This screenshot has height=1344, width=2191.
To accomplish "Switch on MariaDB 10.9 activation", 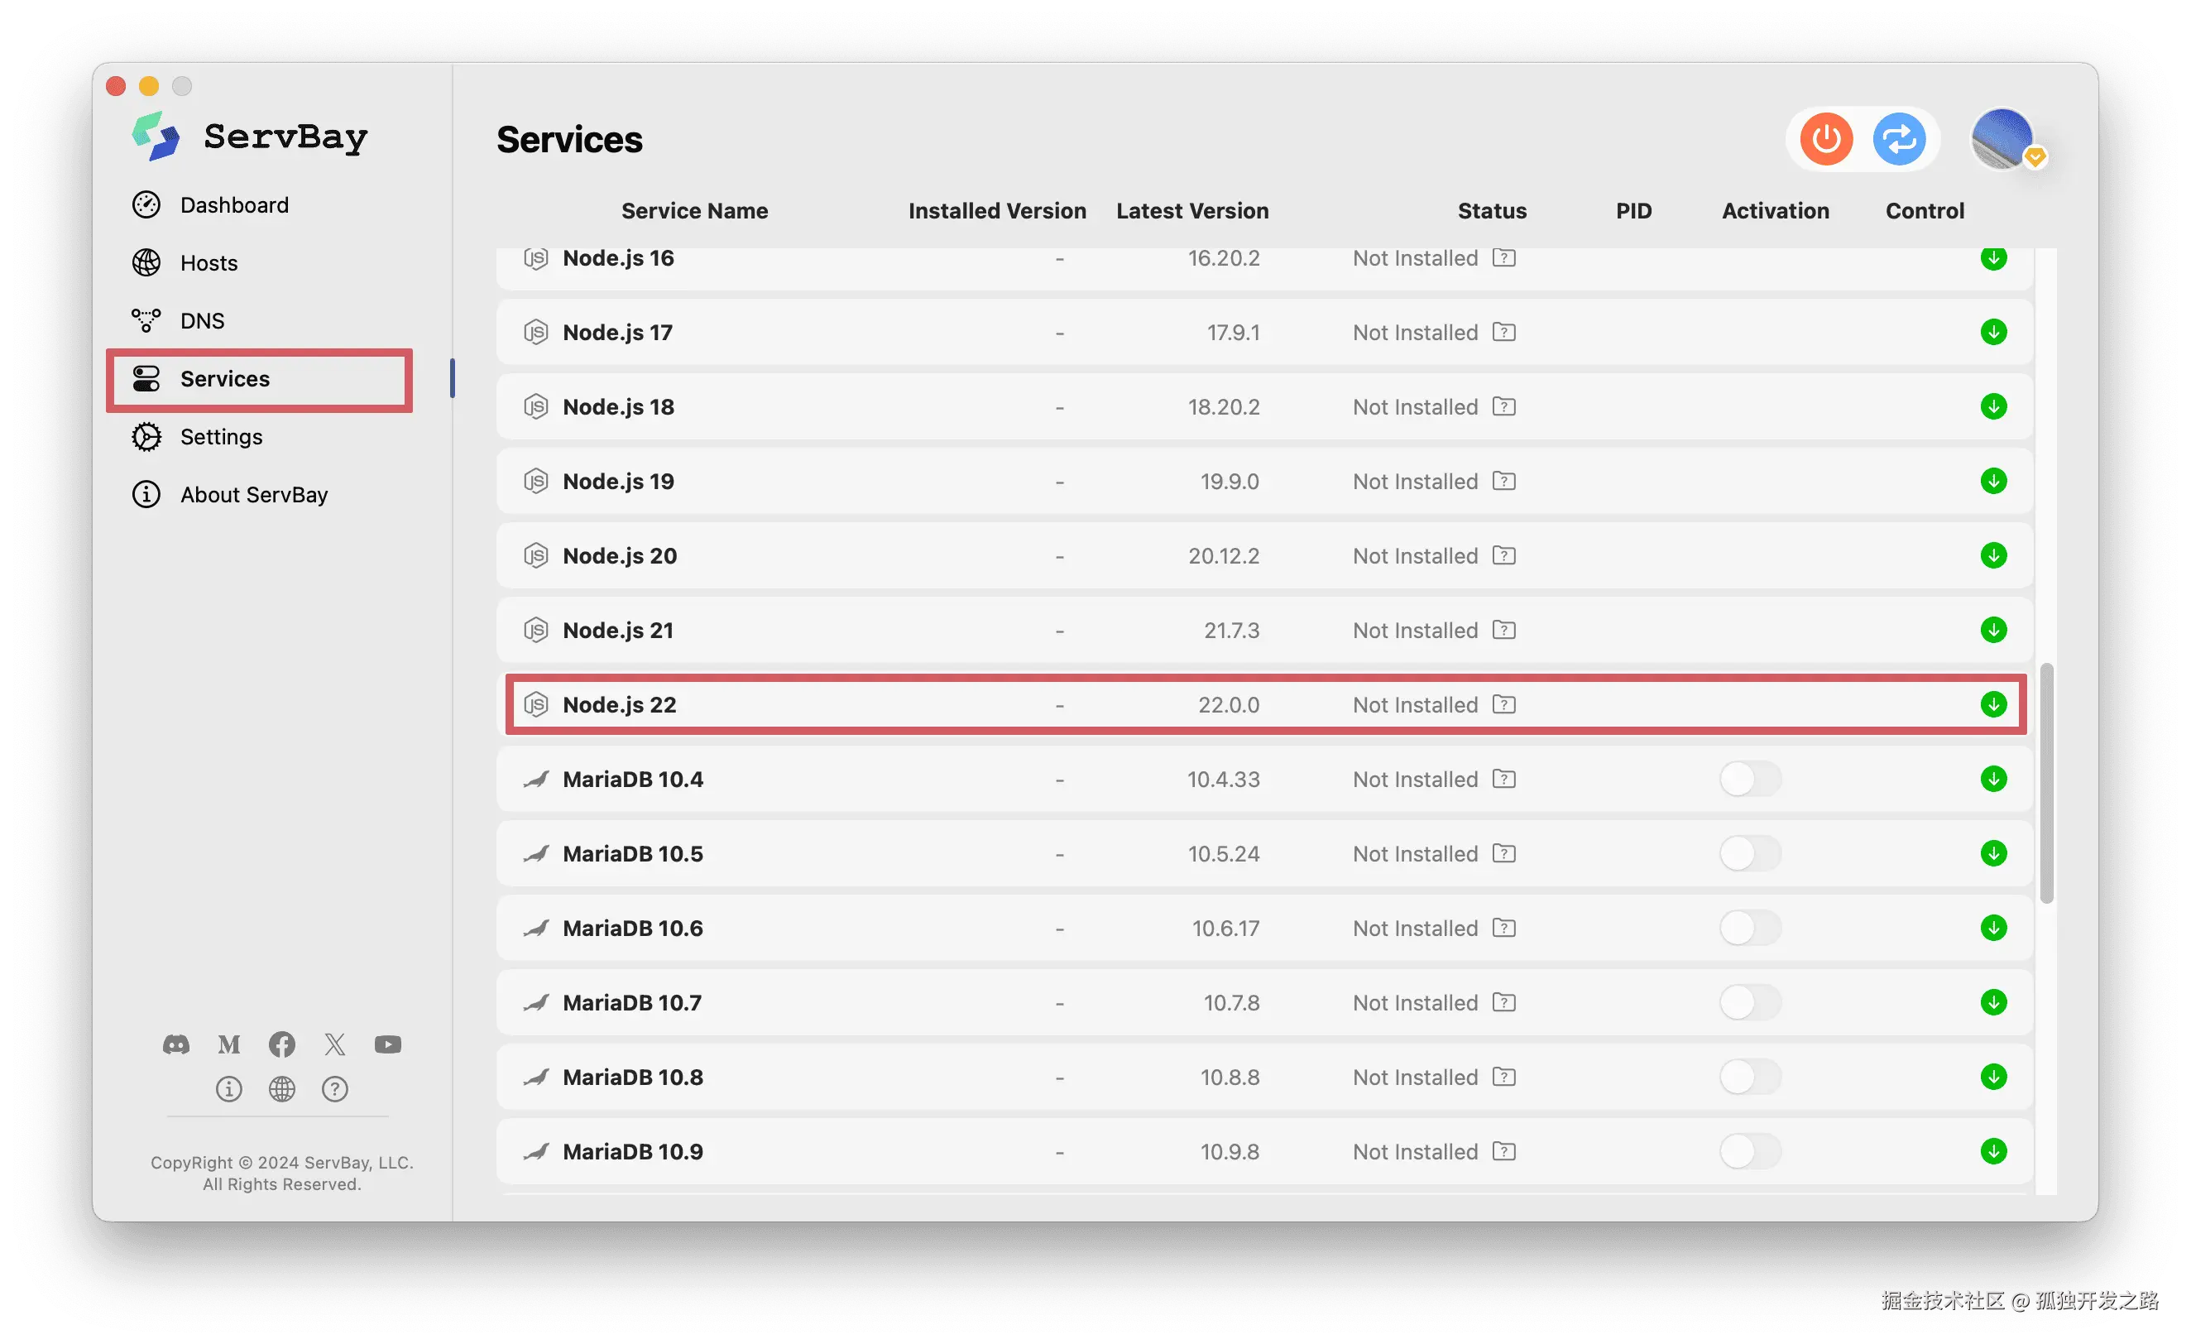I will point(1749,1152).
